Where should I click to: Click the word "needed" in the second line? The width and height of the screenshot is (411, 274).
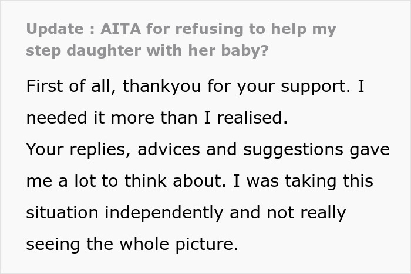point(56,118)
